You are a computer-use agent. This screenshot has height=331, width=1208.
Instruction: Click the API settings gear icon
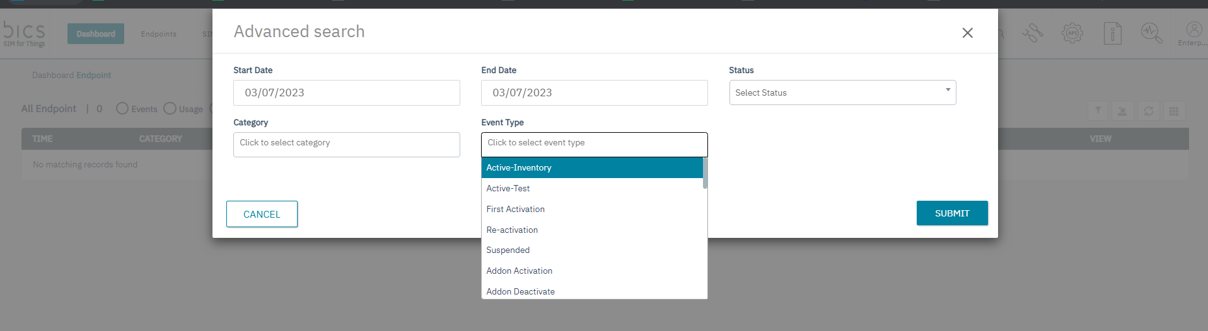pos(1072,33)
